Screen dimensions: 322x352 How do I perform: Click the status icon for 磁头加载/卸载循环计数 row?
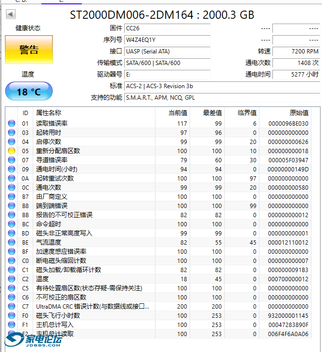tap(12, 270)
